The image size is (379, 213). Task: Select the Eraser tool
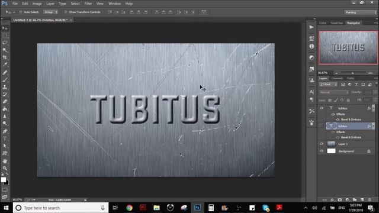click(5, 101)
